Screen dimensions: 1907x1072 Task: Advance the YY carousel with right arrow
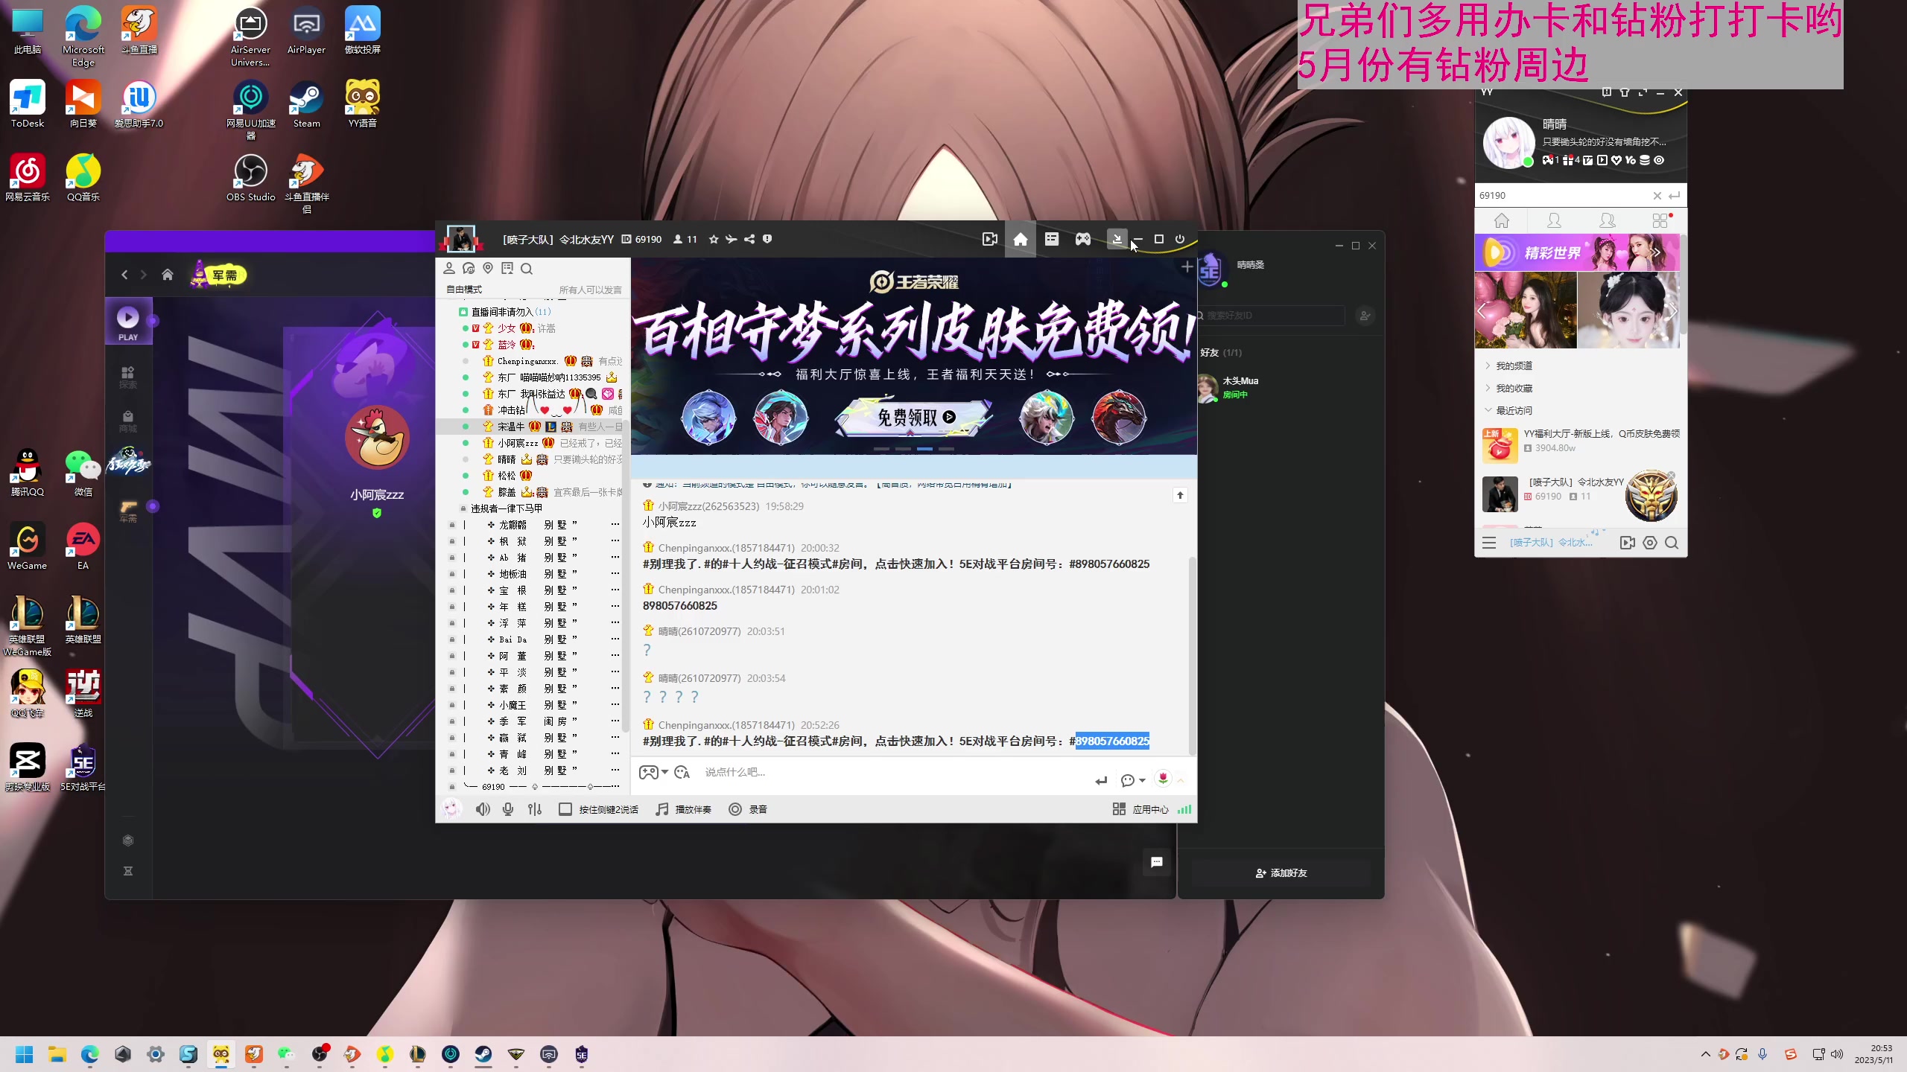[x=1672, y=311]
